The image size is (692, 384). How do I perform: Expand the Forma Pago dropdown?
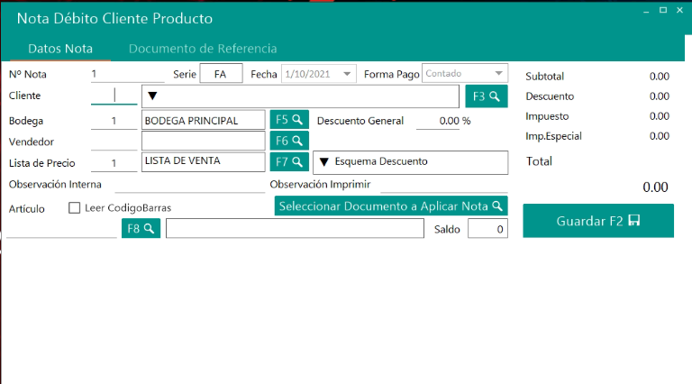coord(499,74)
